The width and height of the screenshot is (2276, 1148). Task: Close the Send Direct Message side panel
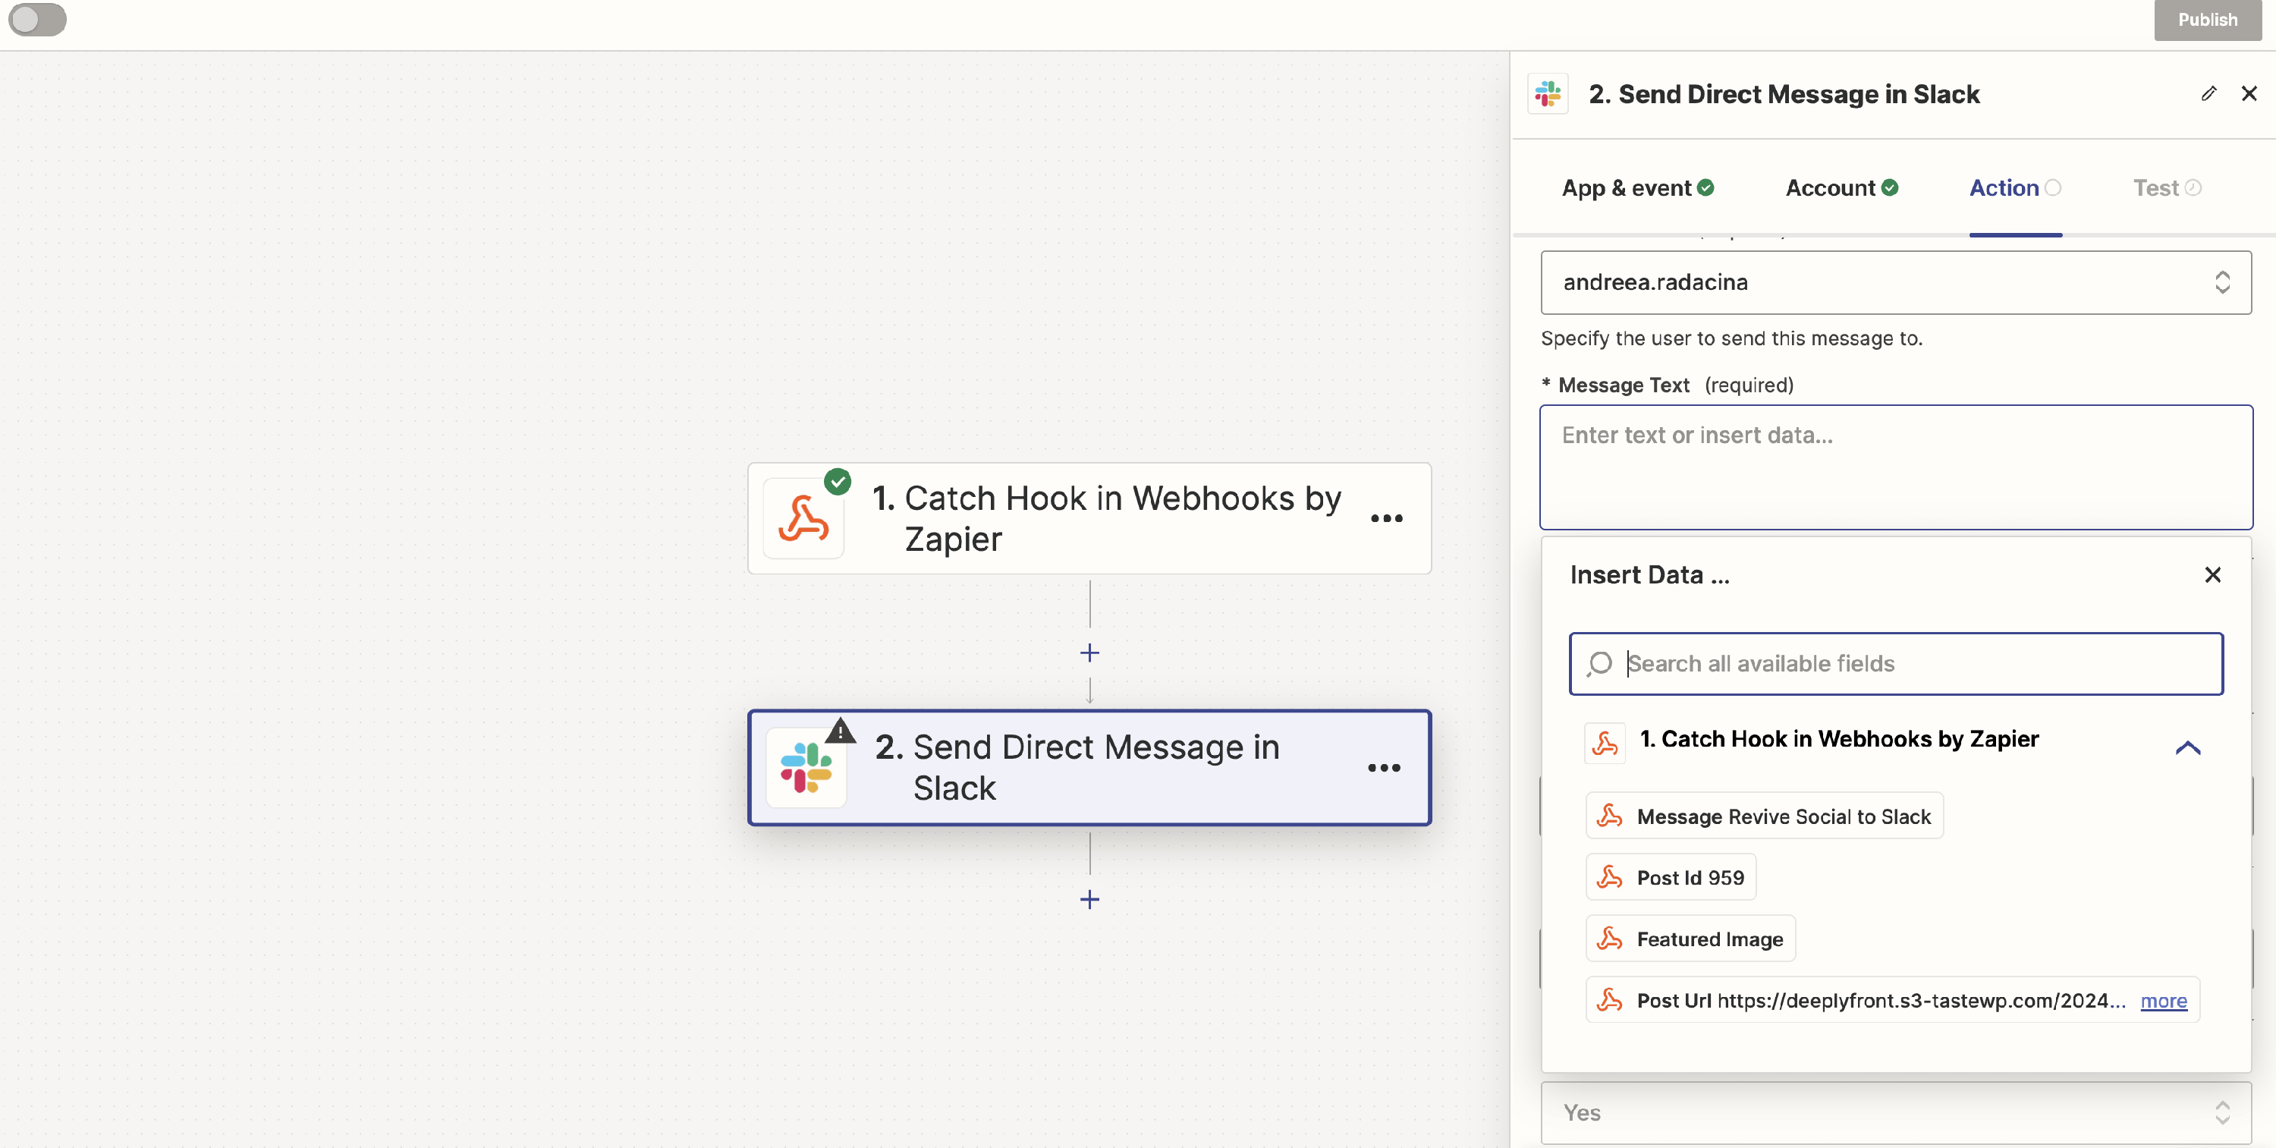[x=2249, y=93]
